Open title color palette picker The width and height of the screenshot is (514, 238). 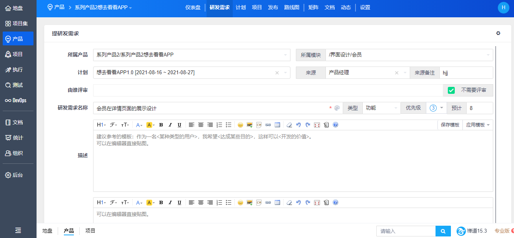click(x=337, y=108)
